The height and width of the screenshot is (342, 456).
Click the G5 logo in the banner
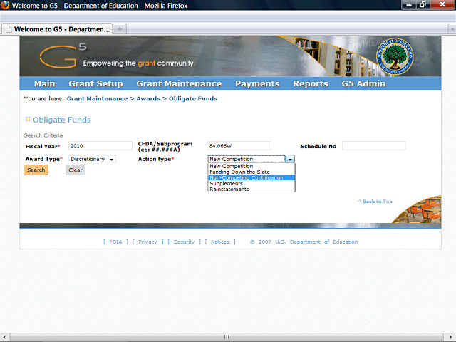[x=63, y=56]
